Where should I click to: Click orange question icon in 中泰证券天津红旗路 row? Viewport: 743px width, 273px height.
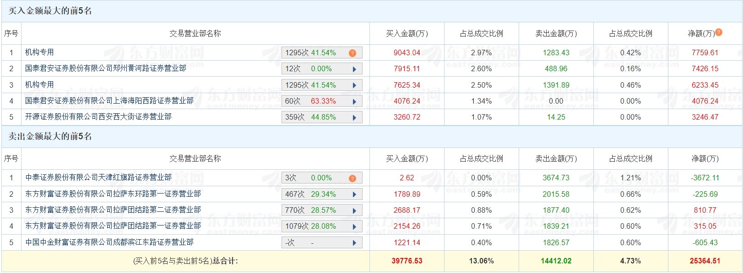(x=352, y=178)
